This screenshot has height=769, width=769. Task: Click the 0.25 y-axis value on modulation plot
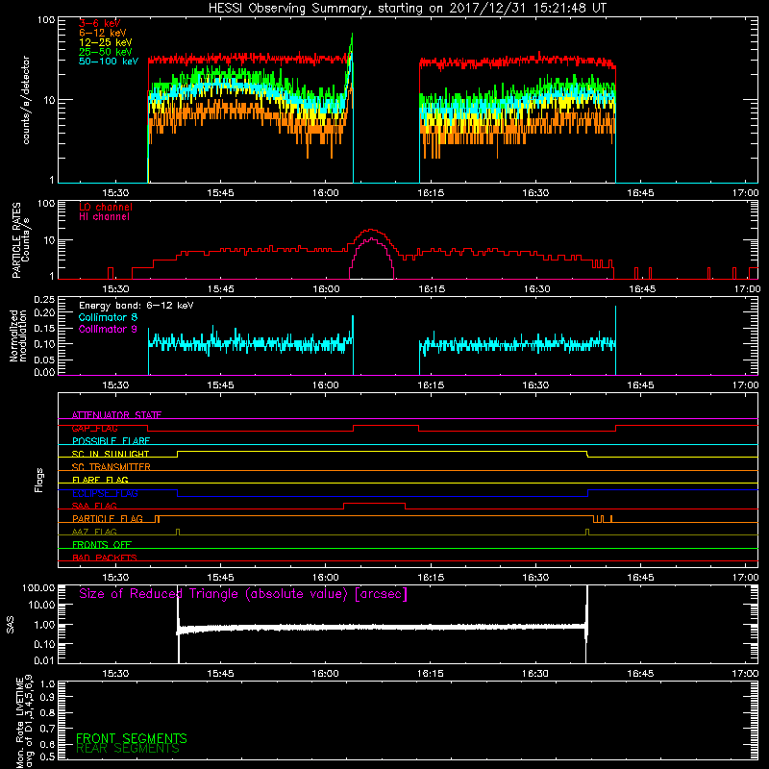pyautogui.click(x=44, y=300)
